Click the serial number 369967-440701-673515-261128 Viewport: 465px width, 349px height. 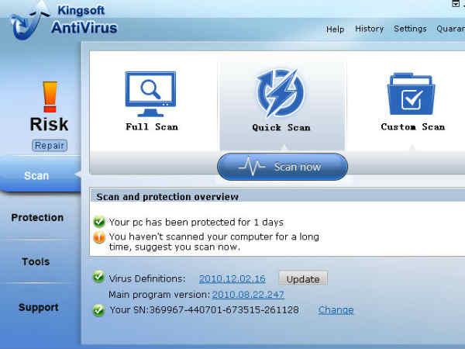tap(224, 310)
